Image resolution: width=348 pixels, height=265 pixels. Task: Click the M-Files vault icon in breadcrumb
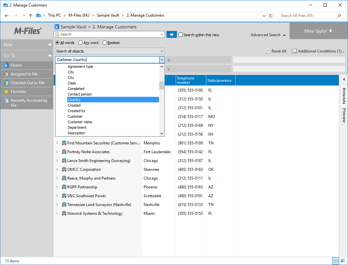coord(57,27)
